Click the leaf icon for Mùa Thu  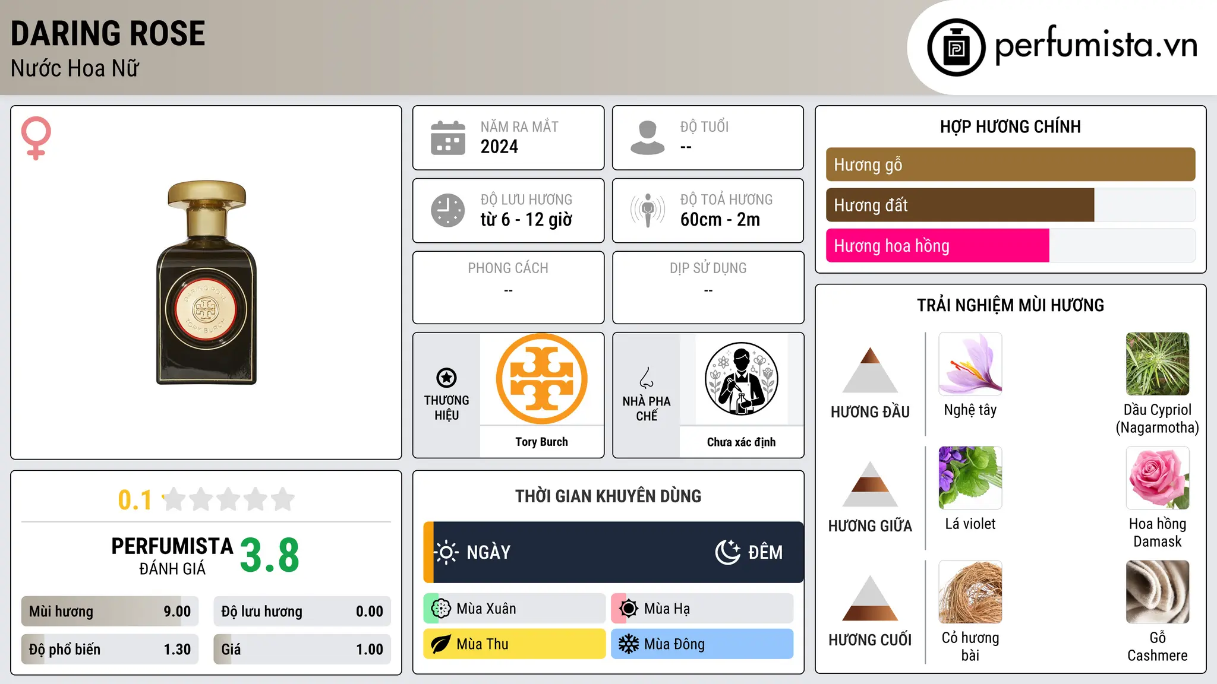tap(441, 644)
